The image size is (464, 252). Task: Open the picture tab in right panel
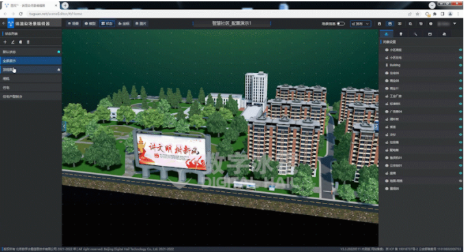tap(430, 34)
